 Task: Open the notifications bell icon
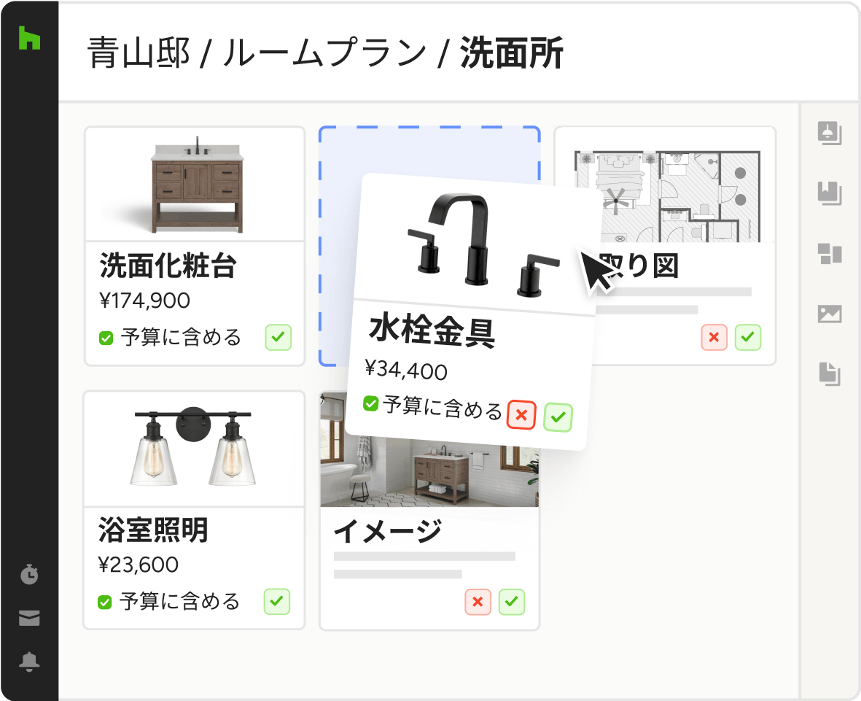tap(29, 662)
